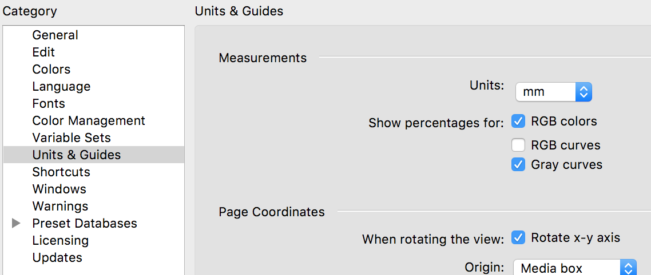Select the Variable Sets category
651x275 pixels.
[x=72, y=137]
